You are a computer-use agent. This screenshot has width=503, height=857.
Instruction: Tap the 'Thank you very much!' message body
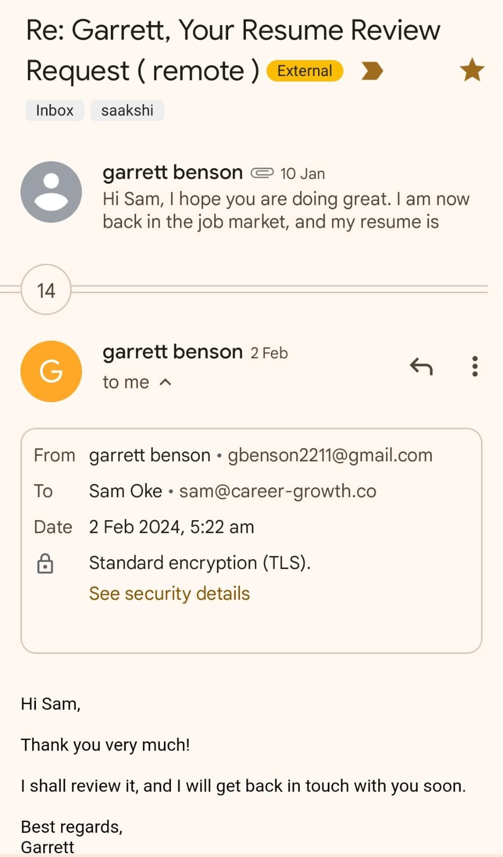(106, 745)
